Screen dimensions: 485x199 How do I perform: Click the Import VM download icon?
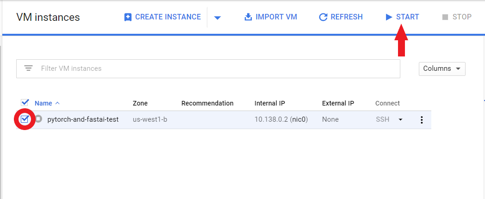pyautogui.click(x=249, y=17)
